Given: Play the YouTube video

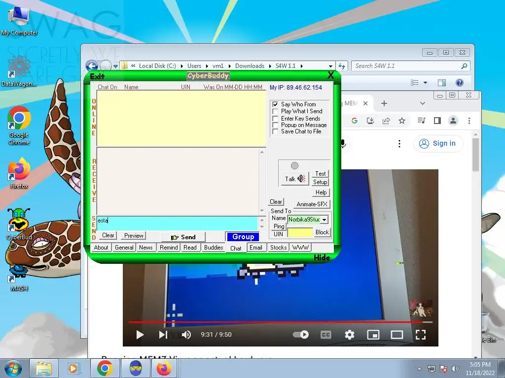Looking at the screenshot, I should (140, 335).
